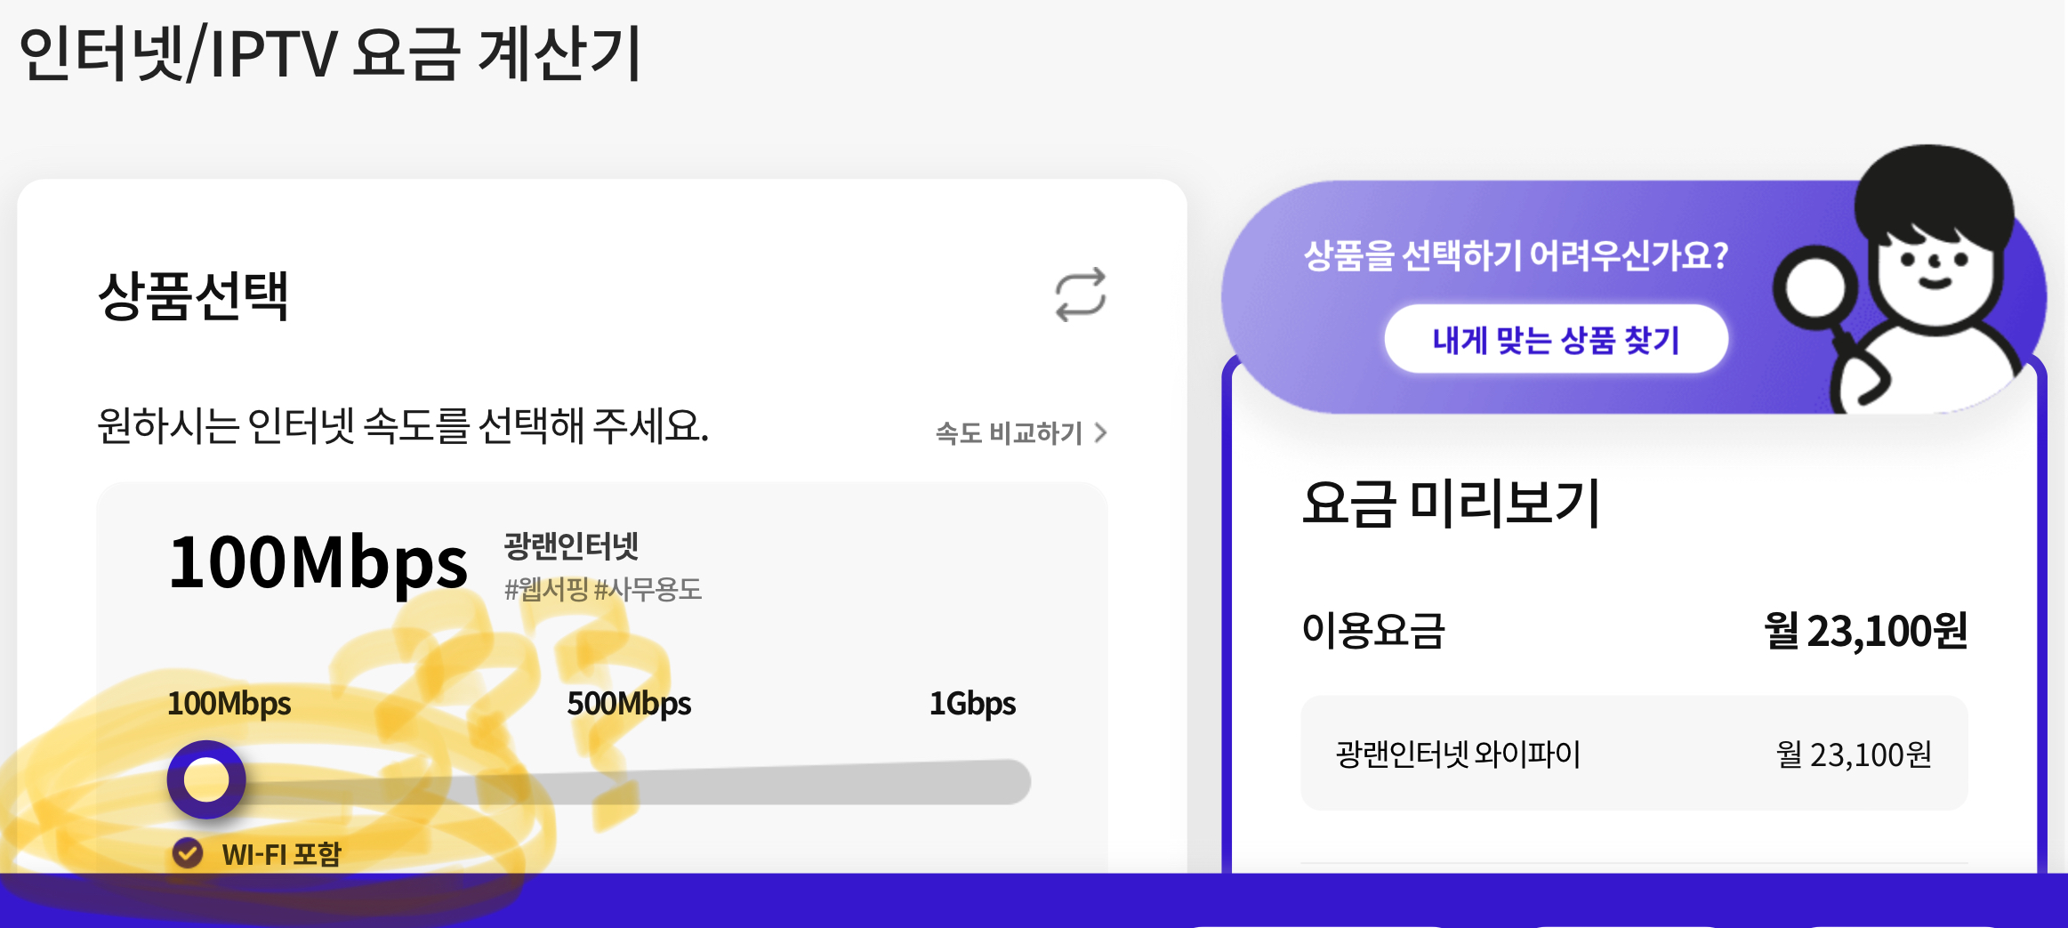Click the 이용요금 monthly total 월 23,100원
The width and height of the screenshot is (2068, 928).
tap(1865, 631)
